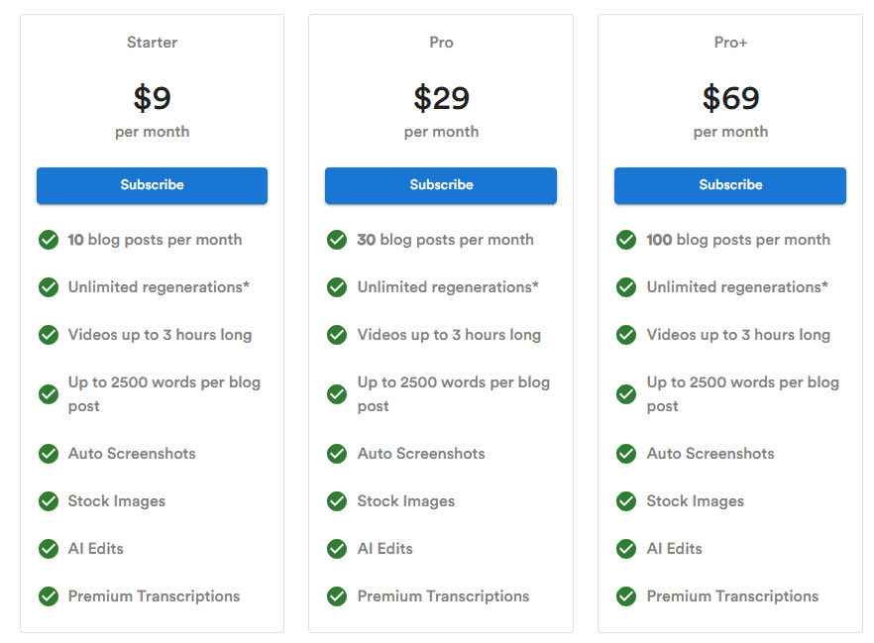Click the checkmark next to Pro's Auto Screenshots
The height and width of the screenshot is (643, 874).
[x=337, y=454]
